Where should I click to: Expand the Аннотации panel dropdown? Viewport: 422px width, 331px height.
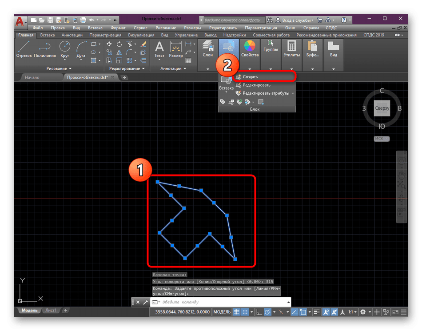173,68
